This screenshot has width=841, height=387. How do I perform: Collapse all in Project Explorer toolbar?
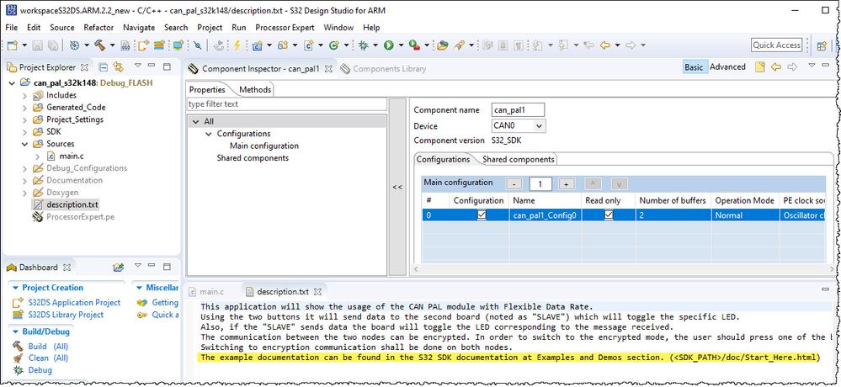104,67
